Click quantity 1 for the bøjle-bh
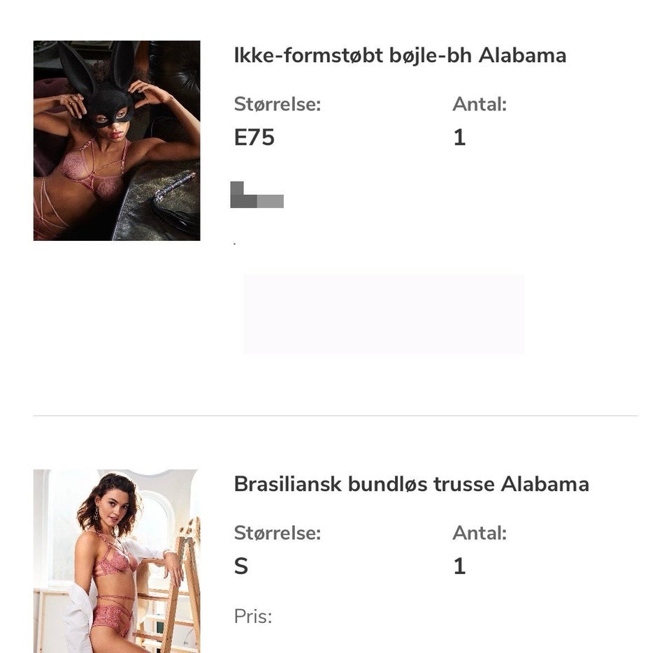 coord(459,138)
